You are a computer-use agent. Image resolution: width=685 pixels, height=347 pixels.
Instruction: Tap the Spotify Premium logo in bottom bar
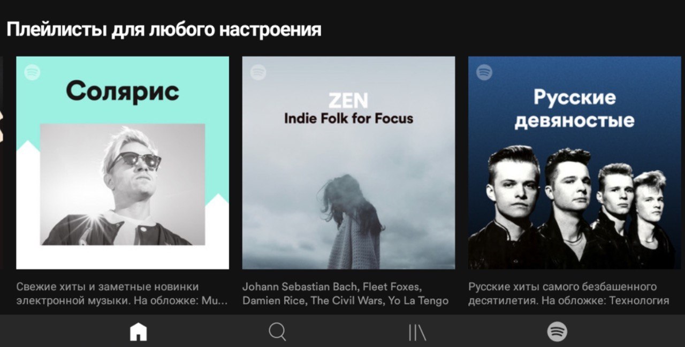click(557, 332)
